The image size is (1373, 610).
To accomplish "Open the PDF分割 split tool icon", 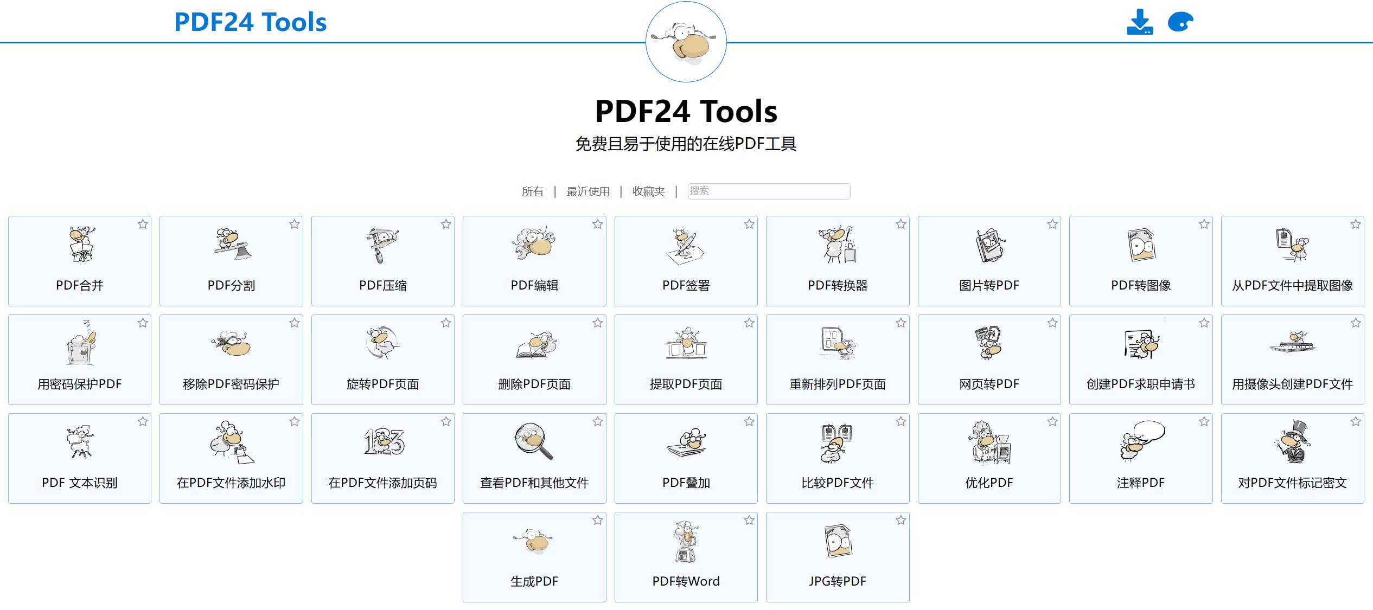I will pos(232,244).
